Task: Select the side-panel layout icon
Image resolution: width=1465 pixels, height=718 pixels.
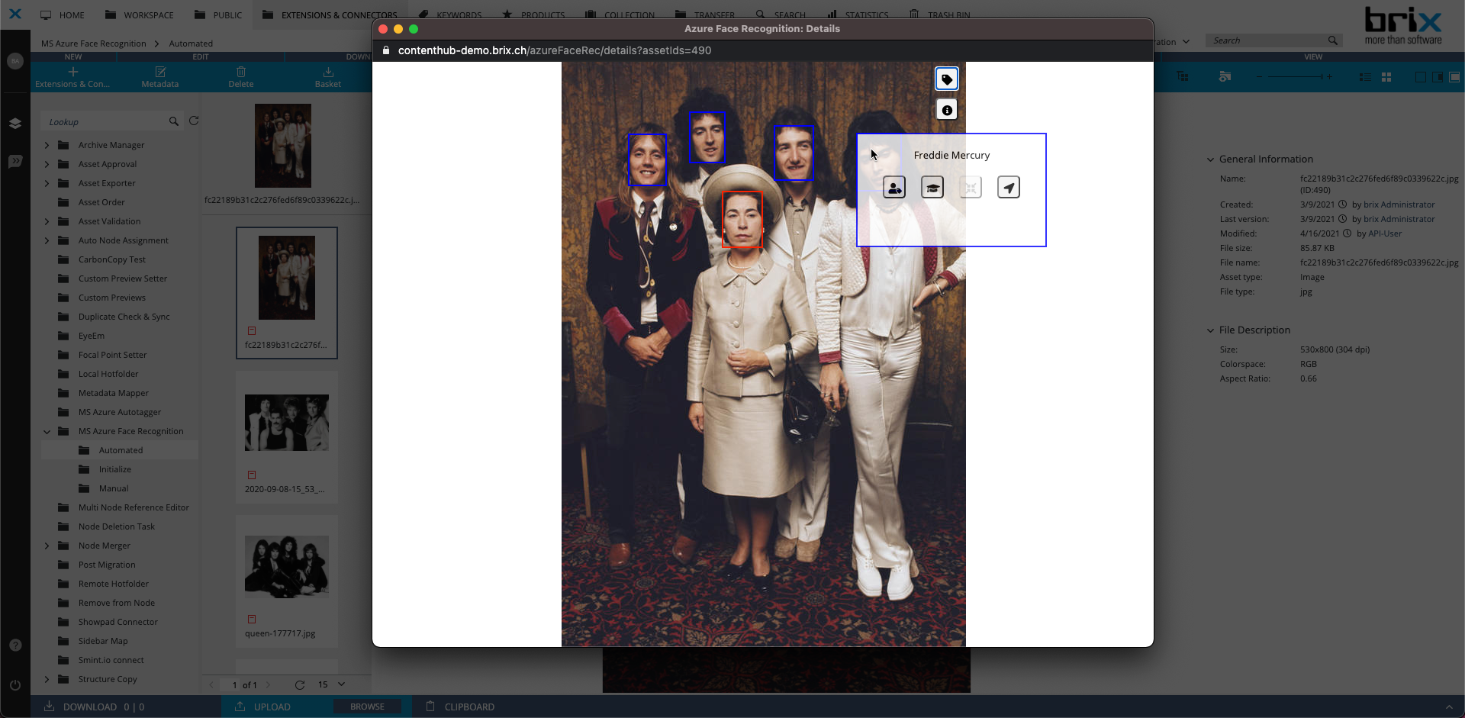Action: pyautogui.click(x=1438, y=77)
